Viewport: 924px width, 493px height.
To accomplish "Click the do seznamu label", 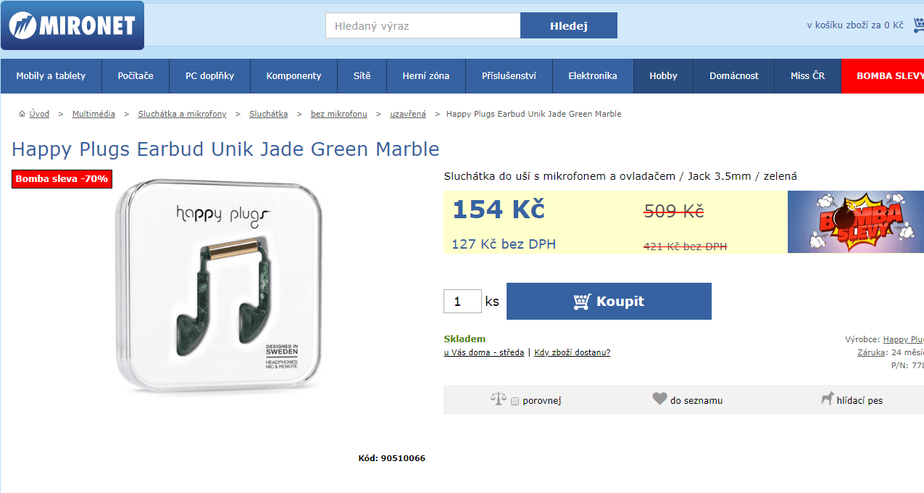I will pos(696,400).
